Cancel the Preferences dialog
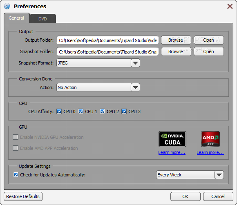 click(x=218, y=196)
